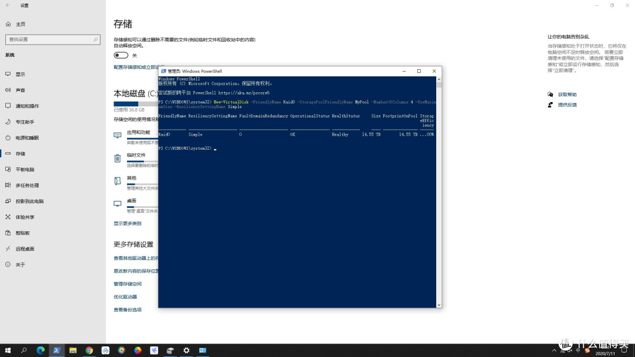Screen dimensions: 635x357
Task: Click the 提供反馈 (Feedback) icon
Action: [549, 105]
